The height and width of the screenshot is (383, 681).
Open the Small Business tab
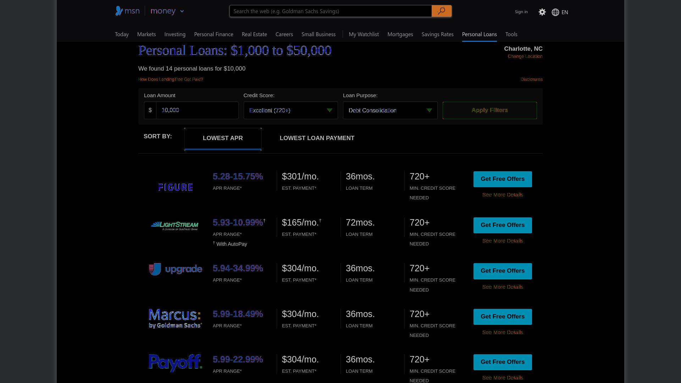[x=319, y=34]
